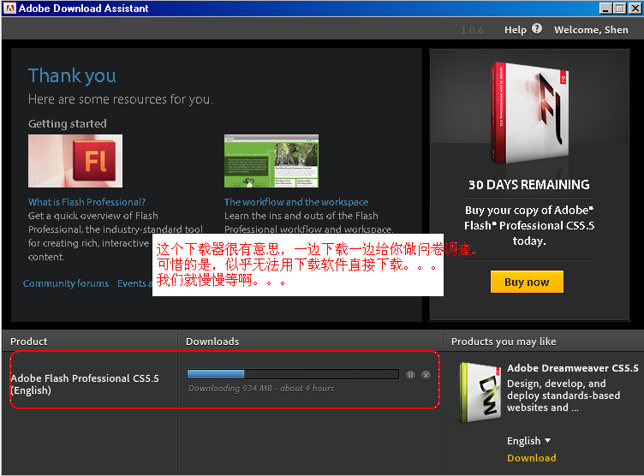Click the Flash CS5.5 product box image
644x476 pixels.
point(529,113)
